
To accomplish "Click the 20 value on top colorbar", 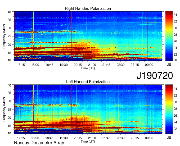I will coord(175,60).
